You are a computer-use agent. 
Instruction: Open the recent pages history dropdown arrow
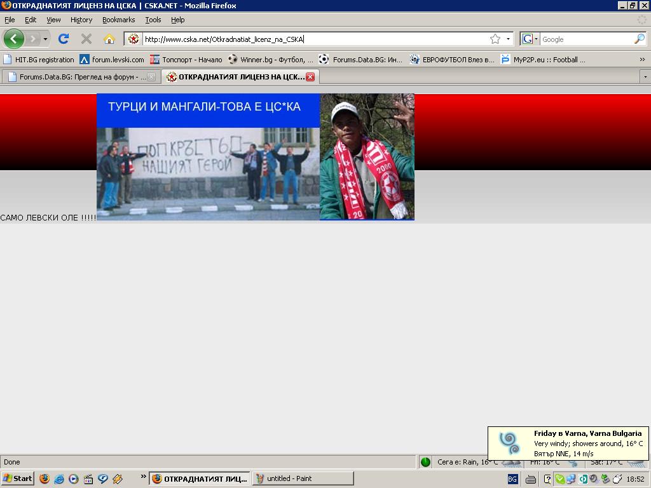click(x=46, y=39)
